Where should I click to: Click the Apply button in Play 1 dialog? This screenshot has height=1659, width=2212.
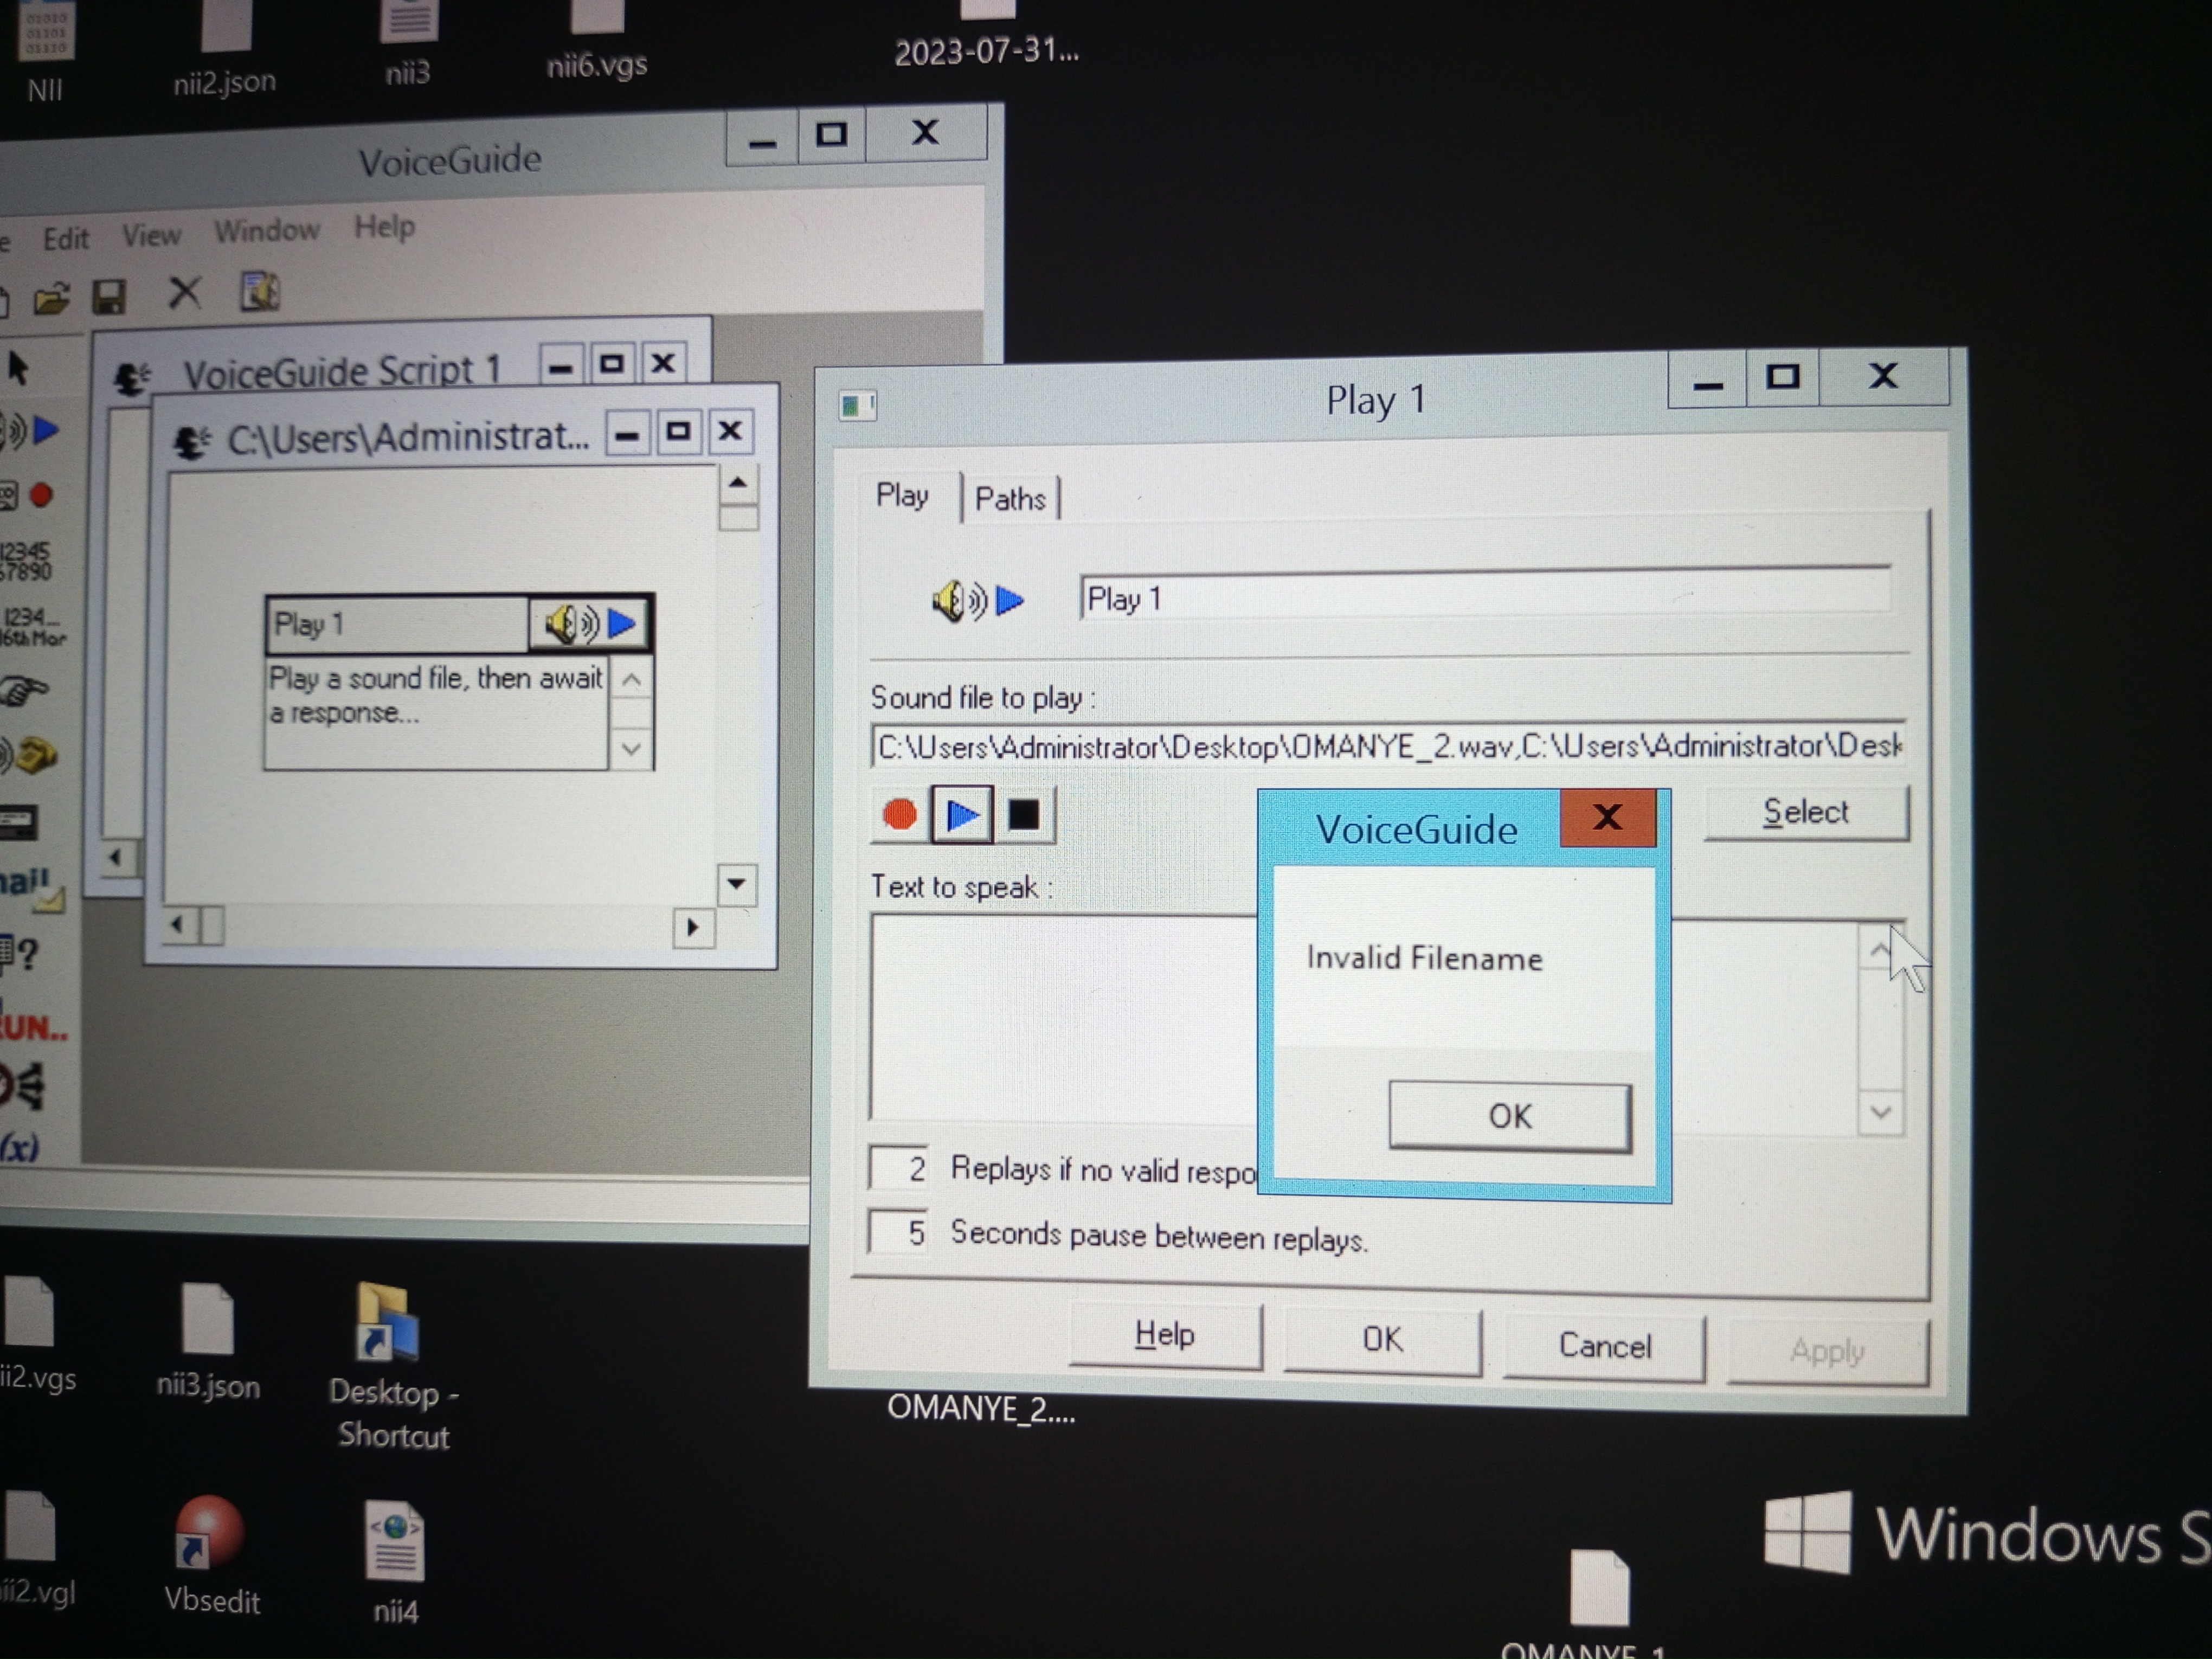click(x=1827, y=1352)
